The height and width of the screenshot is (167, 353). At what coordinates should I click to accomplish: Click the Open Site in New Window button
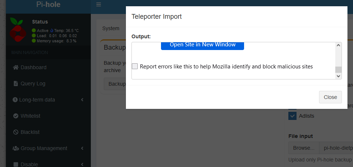[x=202, y=45]
